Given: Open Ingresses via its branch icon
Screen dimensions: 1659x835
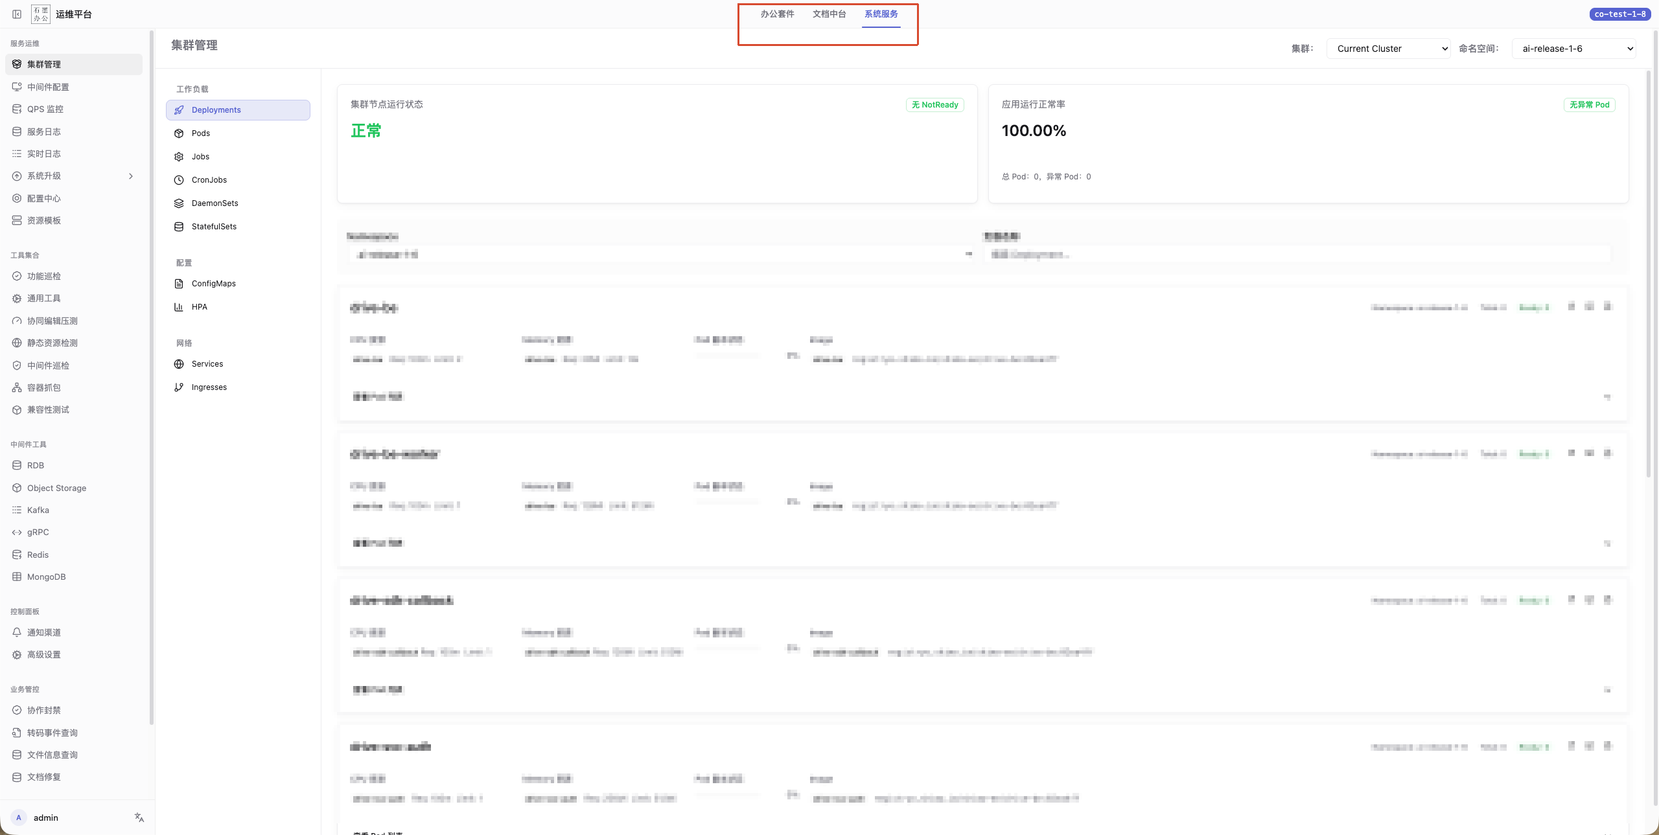Looking at the screenshot, I should pyautogui.click(x=179, y=387).
